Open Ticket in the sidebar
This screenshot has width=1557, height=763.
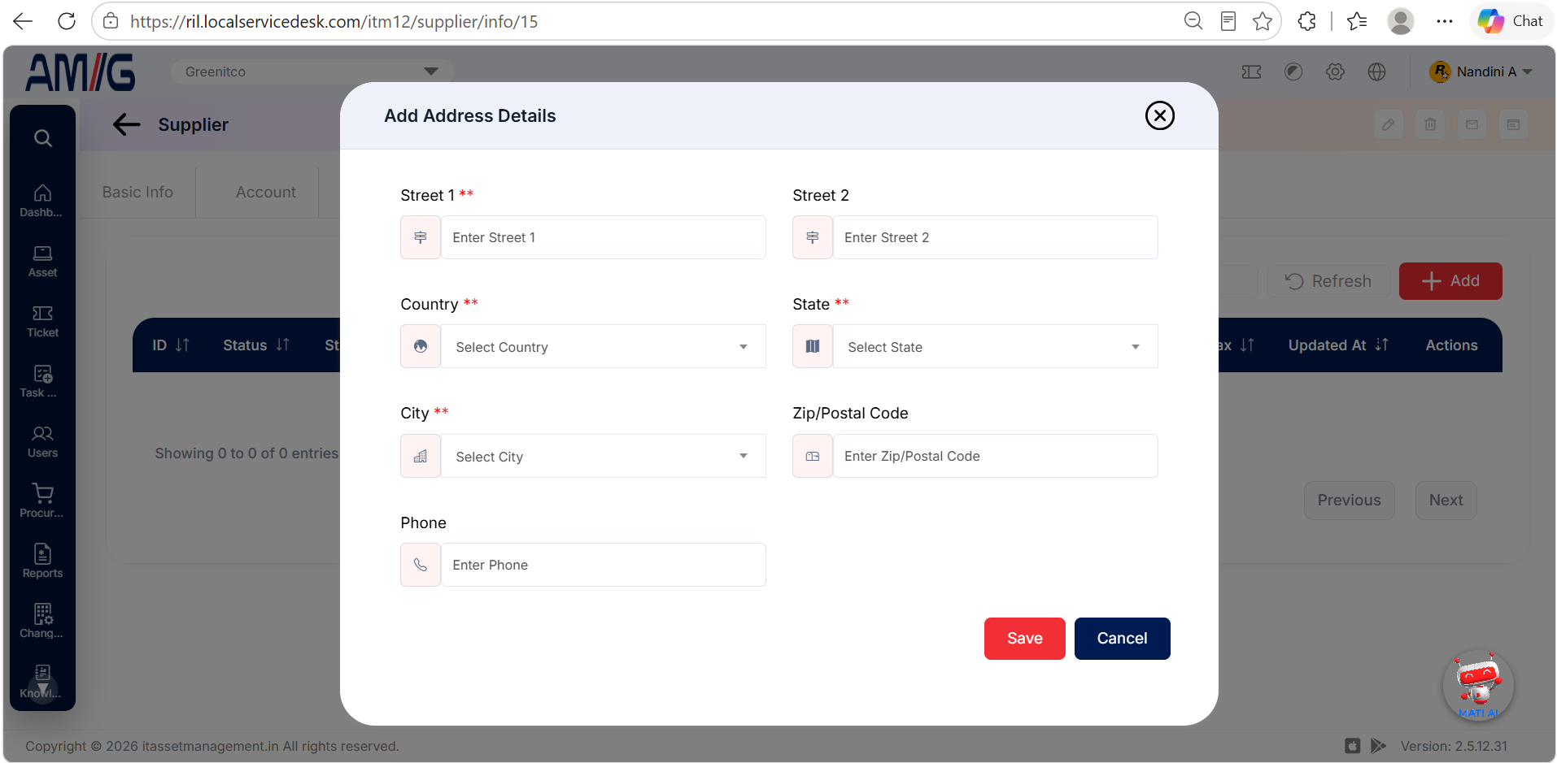point(42,321)
